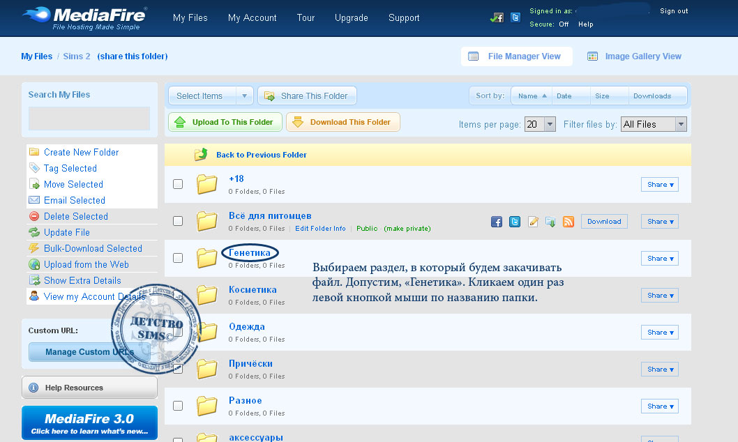Click the 'Разное' folder icon
Screen dimensions: 738x442
[x=206, y=406]
